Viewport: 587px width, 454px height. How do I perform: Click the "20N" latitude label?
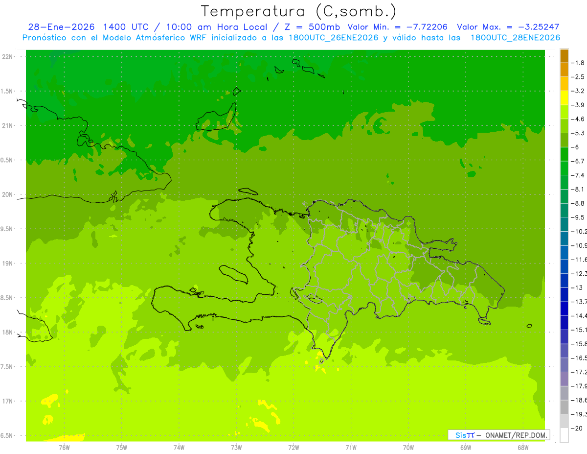click(x=7, y=194)
